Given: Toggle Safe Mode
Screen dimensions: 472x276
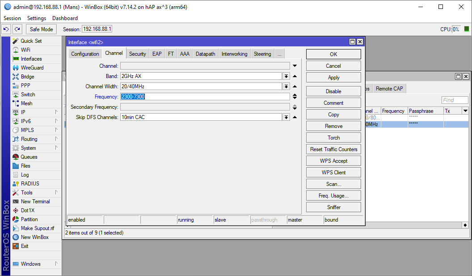Looking at the screenshot, I should click(x=41, y=29).
